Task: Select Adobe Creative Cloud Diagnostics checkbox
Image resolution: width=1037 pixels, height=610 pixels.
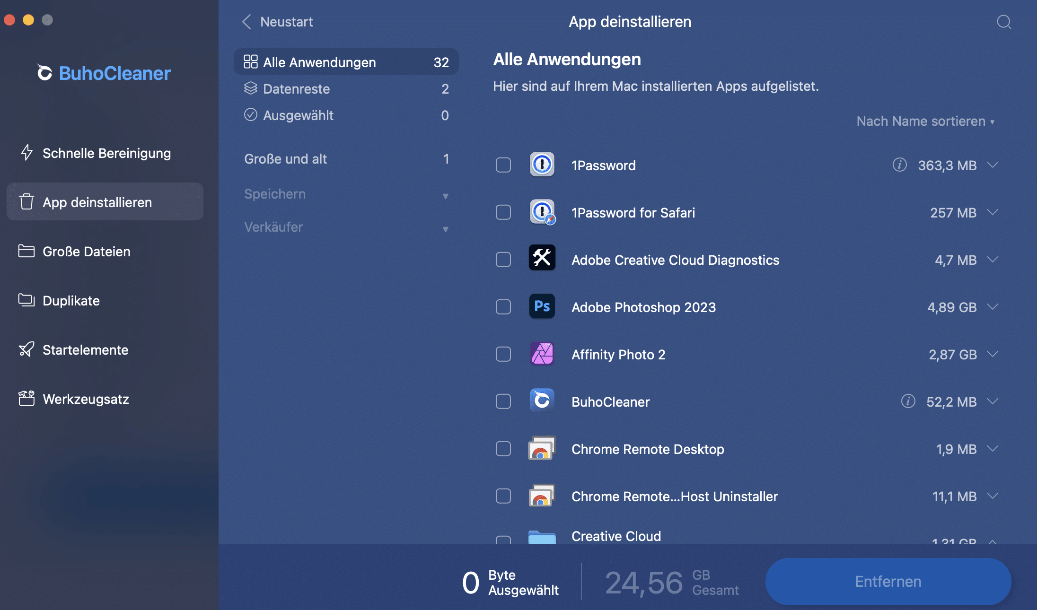Action: (503, 260)
